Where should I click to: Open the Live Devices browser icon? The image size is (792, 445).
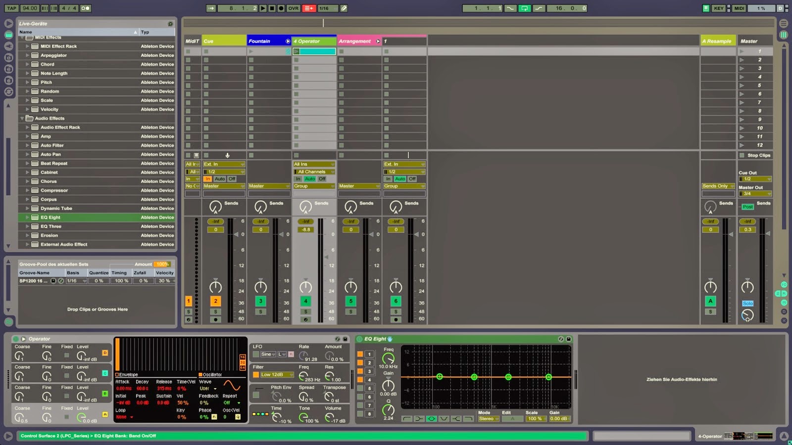(x=9, y=35)
